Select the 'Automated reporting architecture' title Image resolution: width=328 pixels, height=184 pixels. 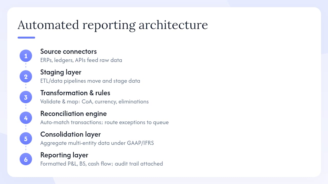pos(112,25)
